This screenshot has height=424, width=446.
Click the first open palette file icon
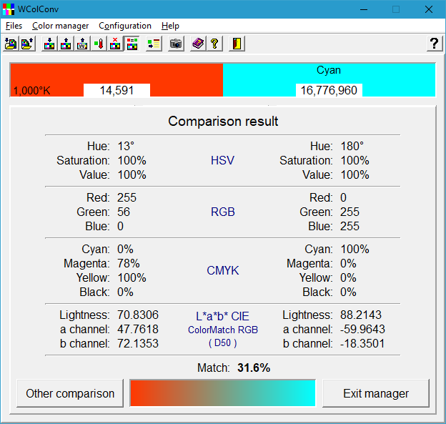[11, 44]
